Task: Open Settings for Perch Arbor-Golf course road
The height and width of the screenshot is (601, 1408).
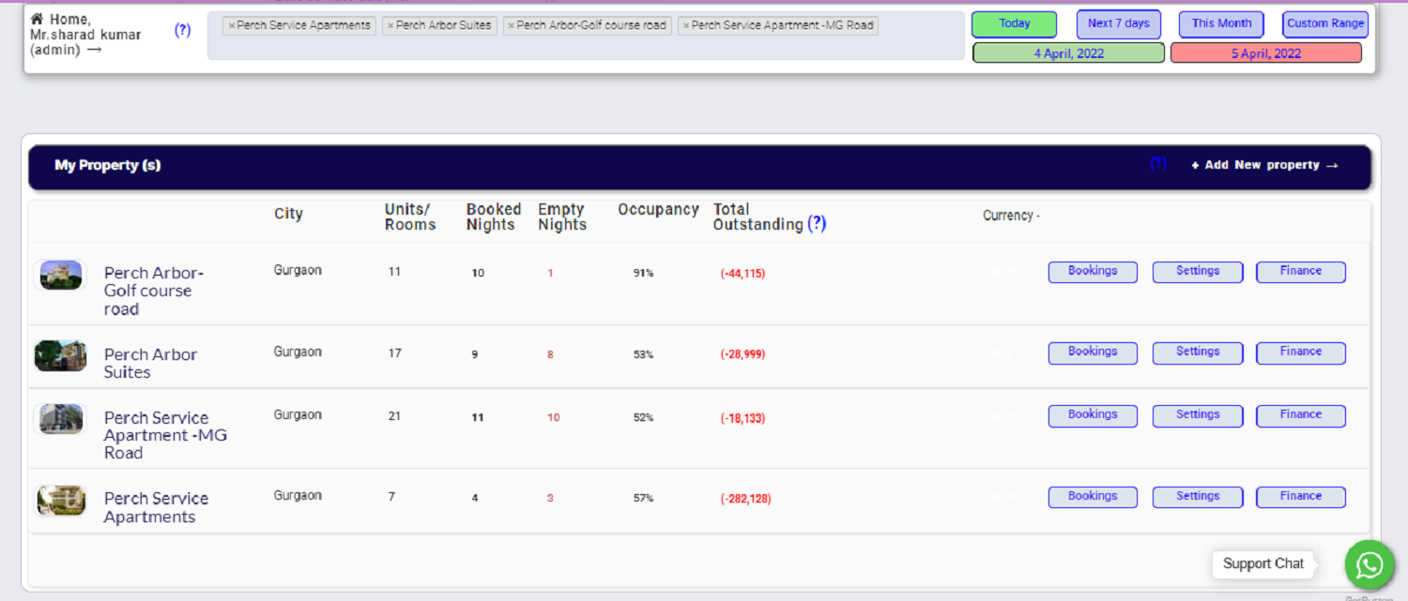Action: pos(1198,272)
